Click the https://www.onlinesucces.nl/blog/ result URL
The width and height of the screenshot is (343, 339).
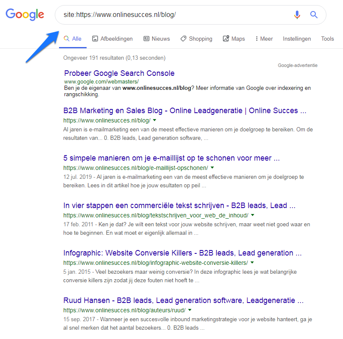(x=107, y=120)
